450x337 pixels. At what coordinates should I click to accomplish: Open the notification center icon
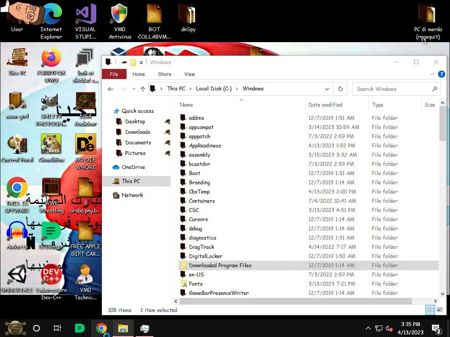click(436, 329)
